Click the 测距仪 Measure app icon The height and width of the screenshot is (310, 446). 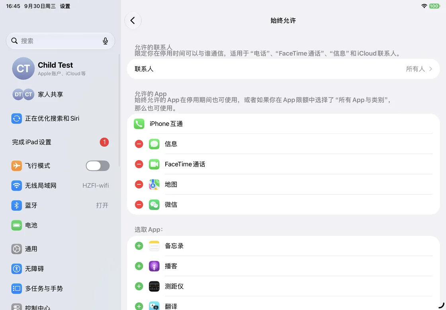coord(154,286)
